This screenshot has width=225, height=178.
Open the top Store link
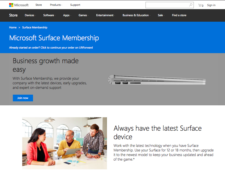39,5
